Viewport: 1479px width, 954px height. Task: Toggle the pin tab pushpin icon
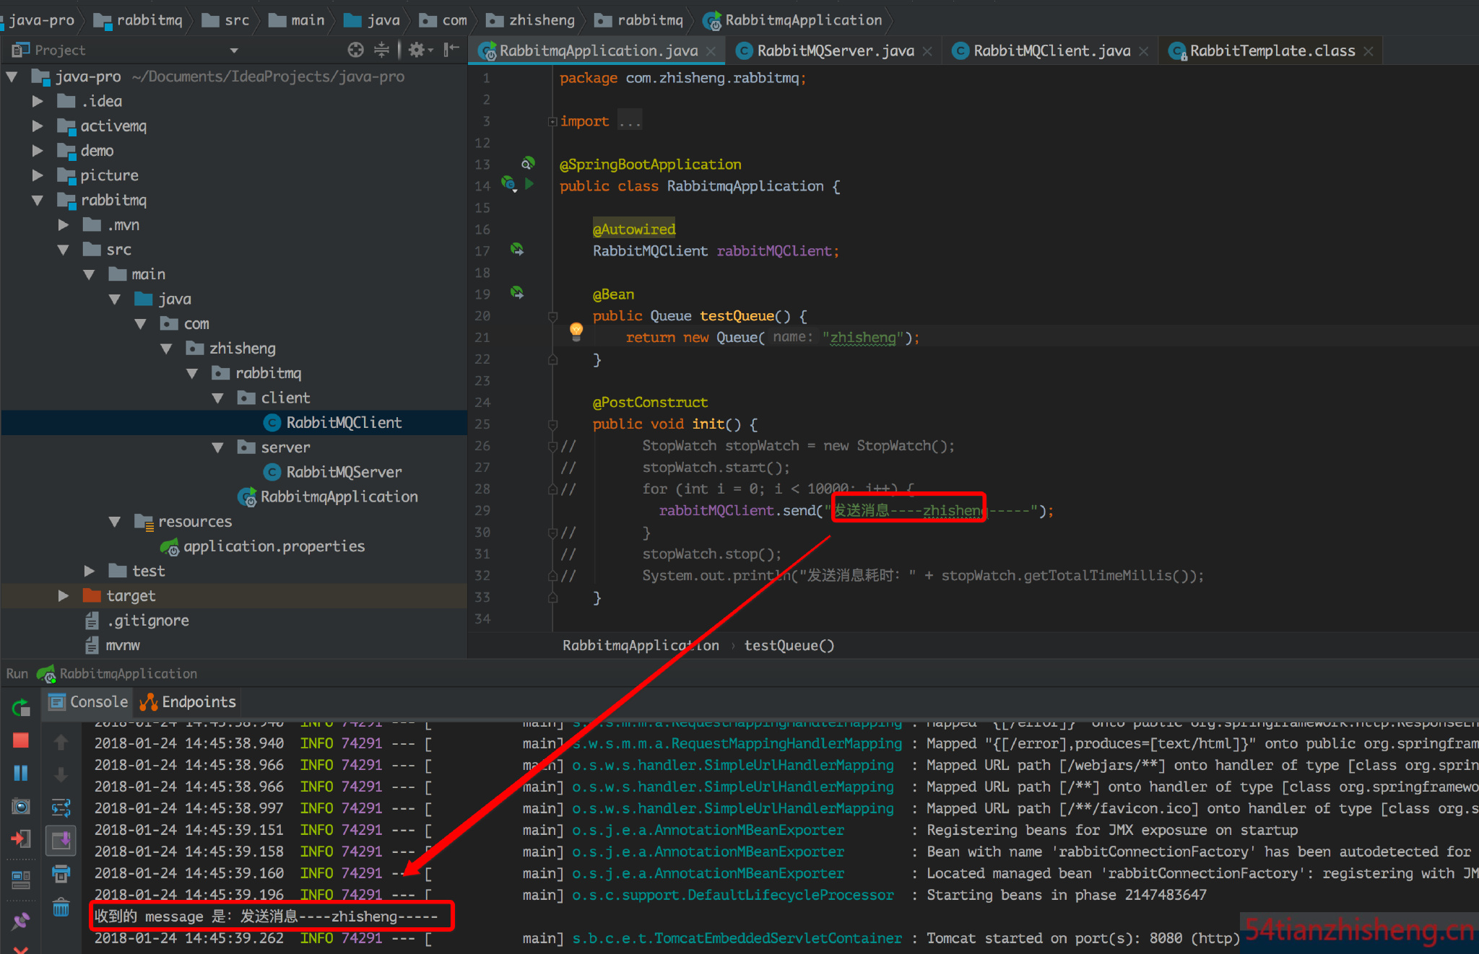pyautogui.click(x=21, y=921)
